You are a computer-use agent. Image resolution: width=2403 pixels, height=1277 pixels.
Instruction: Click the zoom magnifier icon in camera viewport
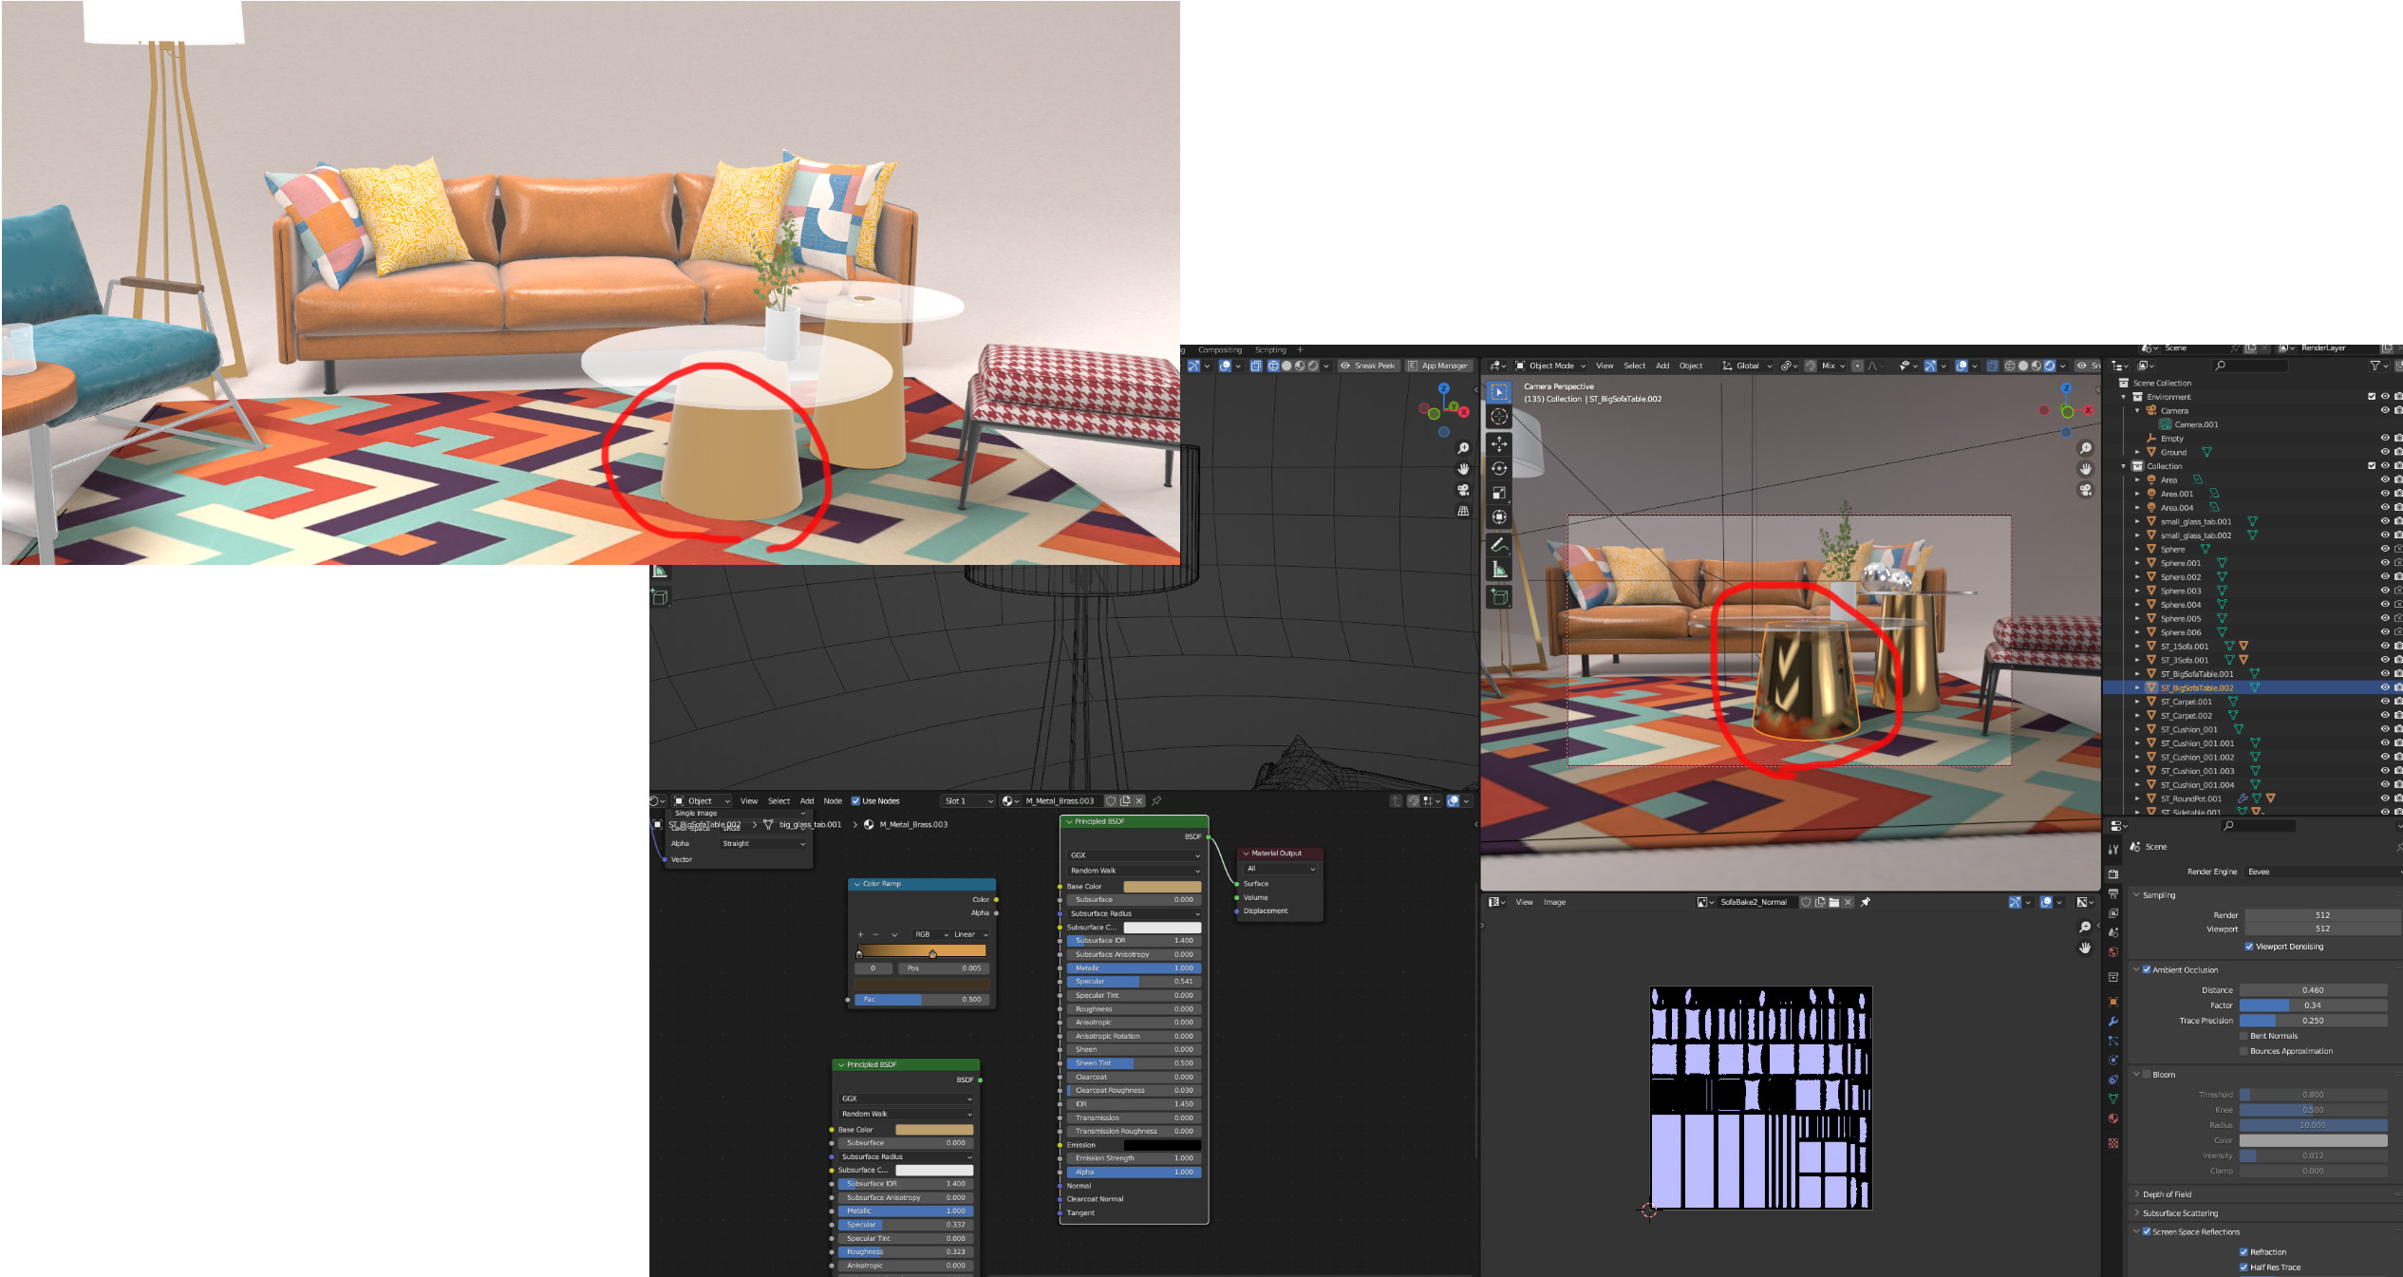[x=2086, y=448]
